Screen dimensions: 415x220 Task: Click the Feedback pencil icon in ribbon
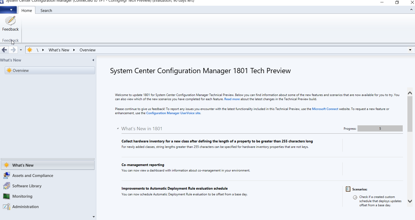click(10, 20)
